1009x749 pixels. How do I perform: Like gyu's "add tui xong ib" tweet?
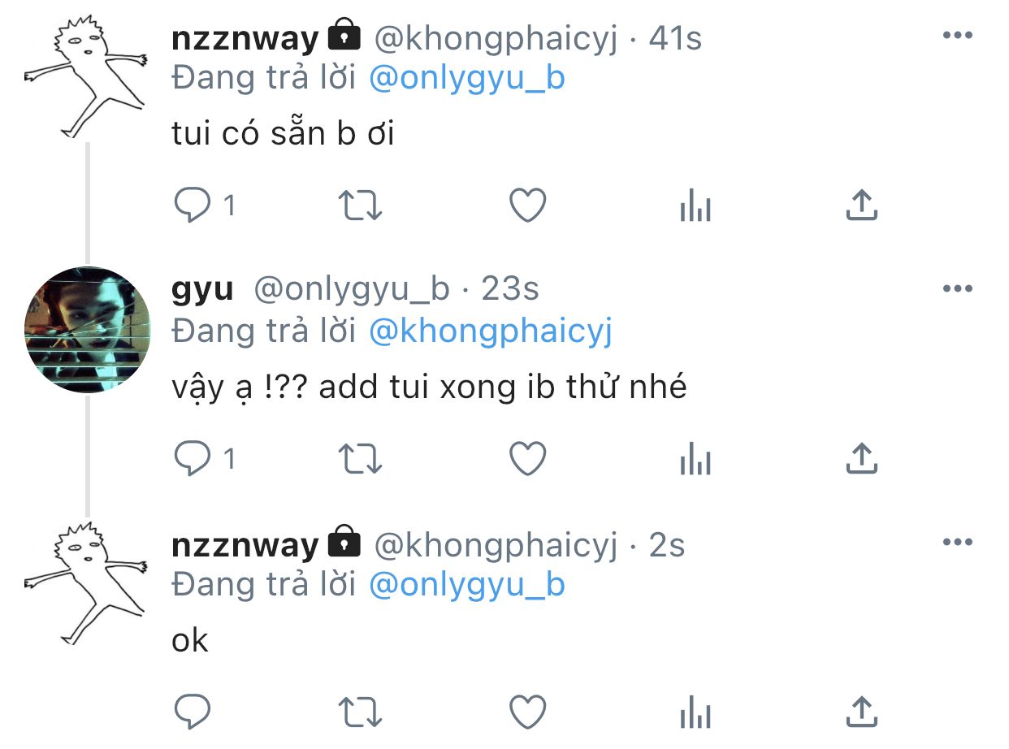pos(527,461)
